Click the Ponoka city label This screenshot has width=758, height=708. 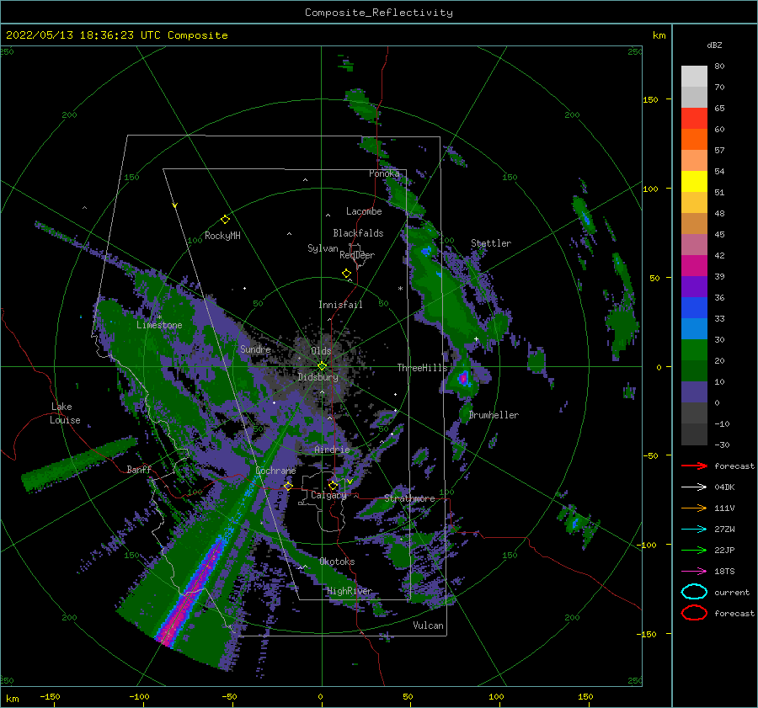coord(384,173)
